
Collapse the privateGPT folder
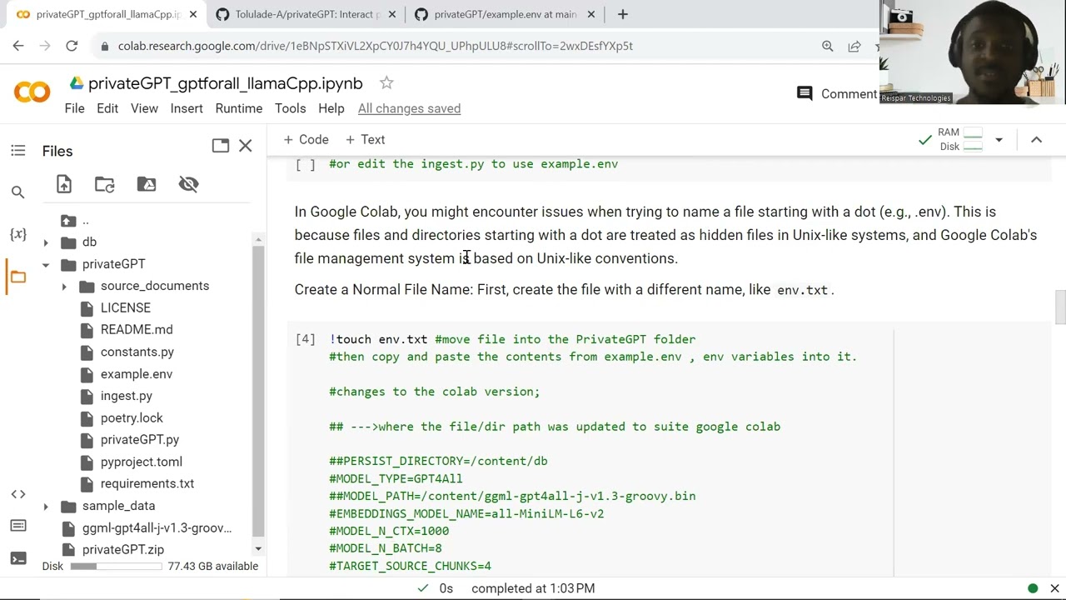pos(46,264)
